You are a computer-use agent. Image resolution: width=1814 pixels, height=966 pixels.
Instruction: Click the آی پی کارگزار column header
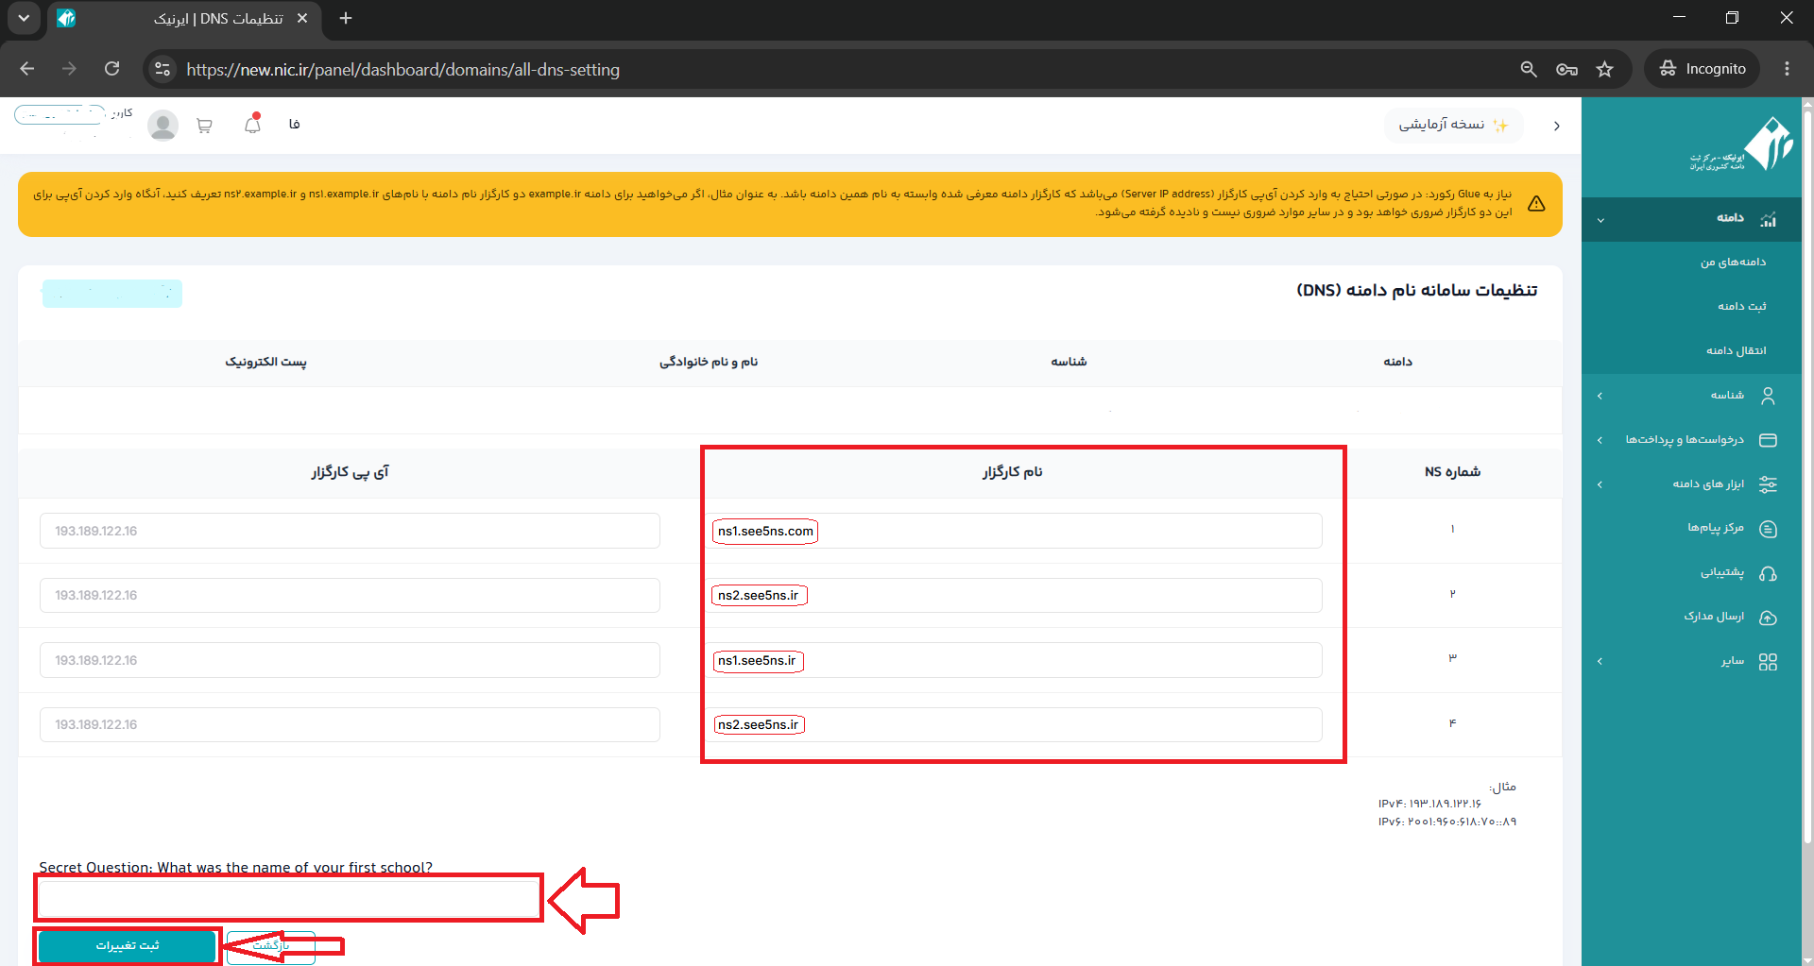coord(350,472)
